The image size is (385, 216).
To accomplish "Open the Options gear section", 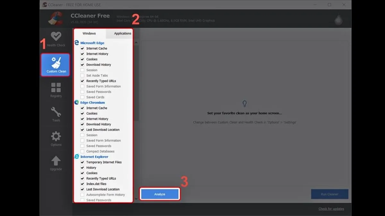I will (56, 139).
